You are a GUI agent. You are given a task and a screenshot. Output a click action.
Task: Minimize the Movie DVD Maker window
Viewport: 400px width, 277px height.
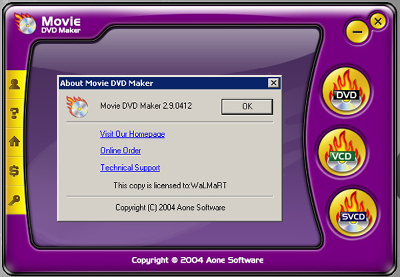click(x=357, y=31)
